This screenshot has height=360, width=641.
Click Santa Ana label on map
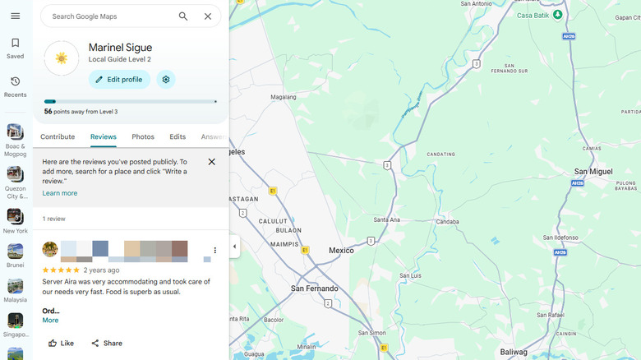387,219
